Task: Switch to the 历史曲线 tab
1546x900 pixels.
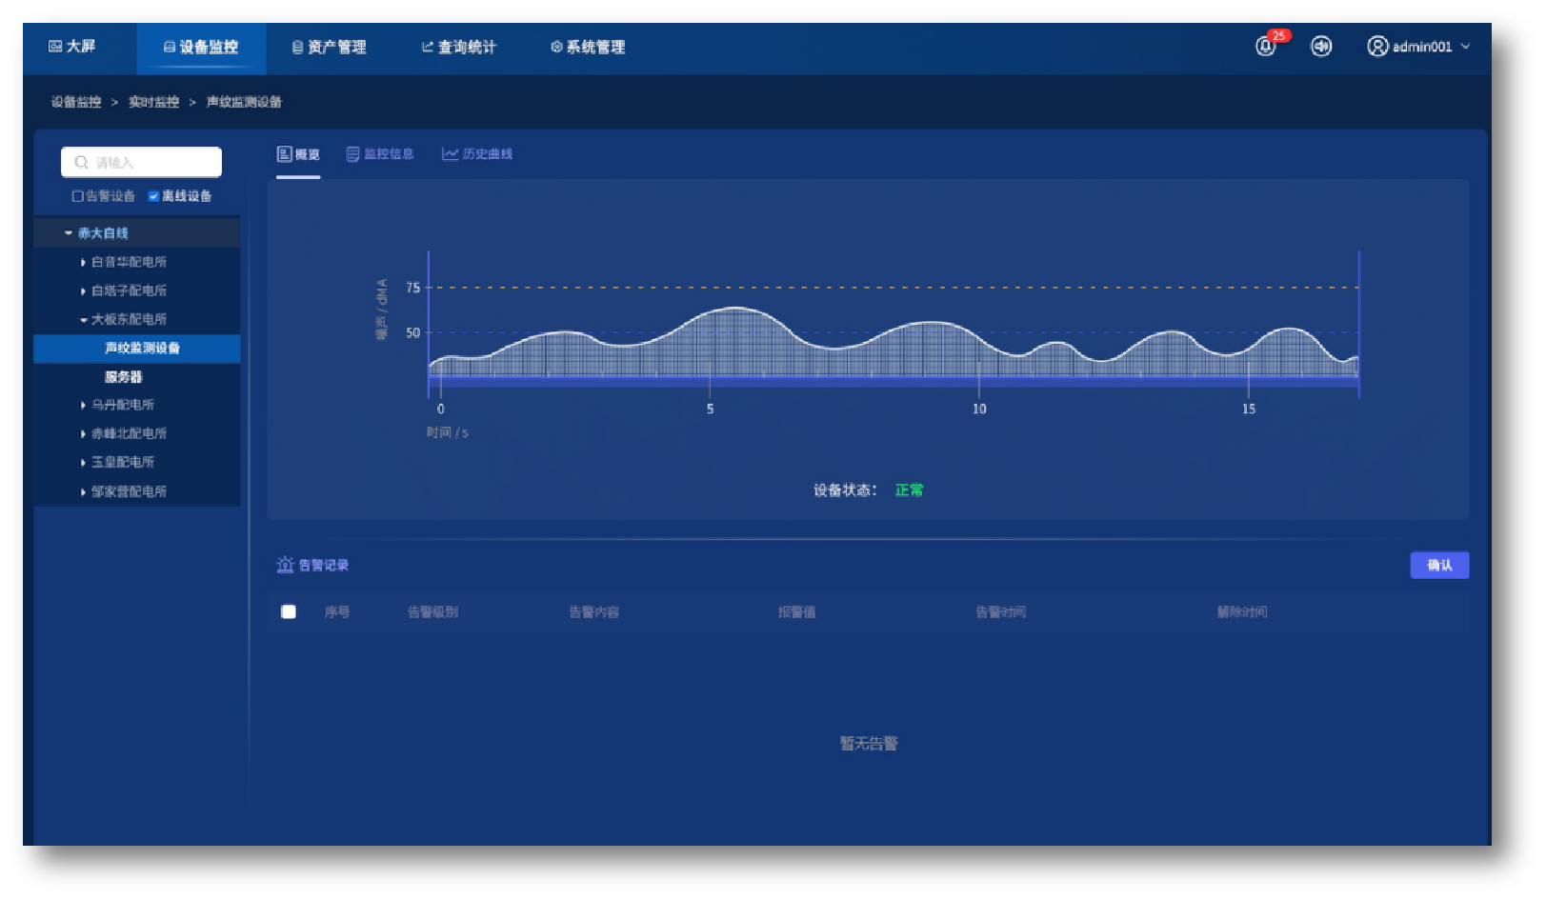Action: 477,154
